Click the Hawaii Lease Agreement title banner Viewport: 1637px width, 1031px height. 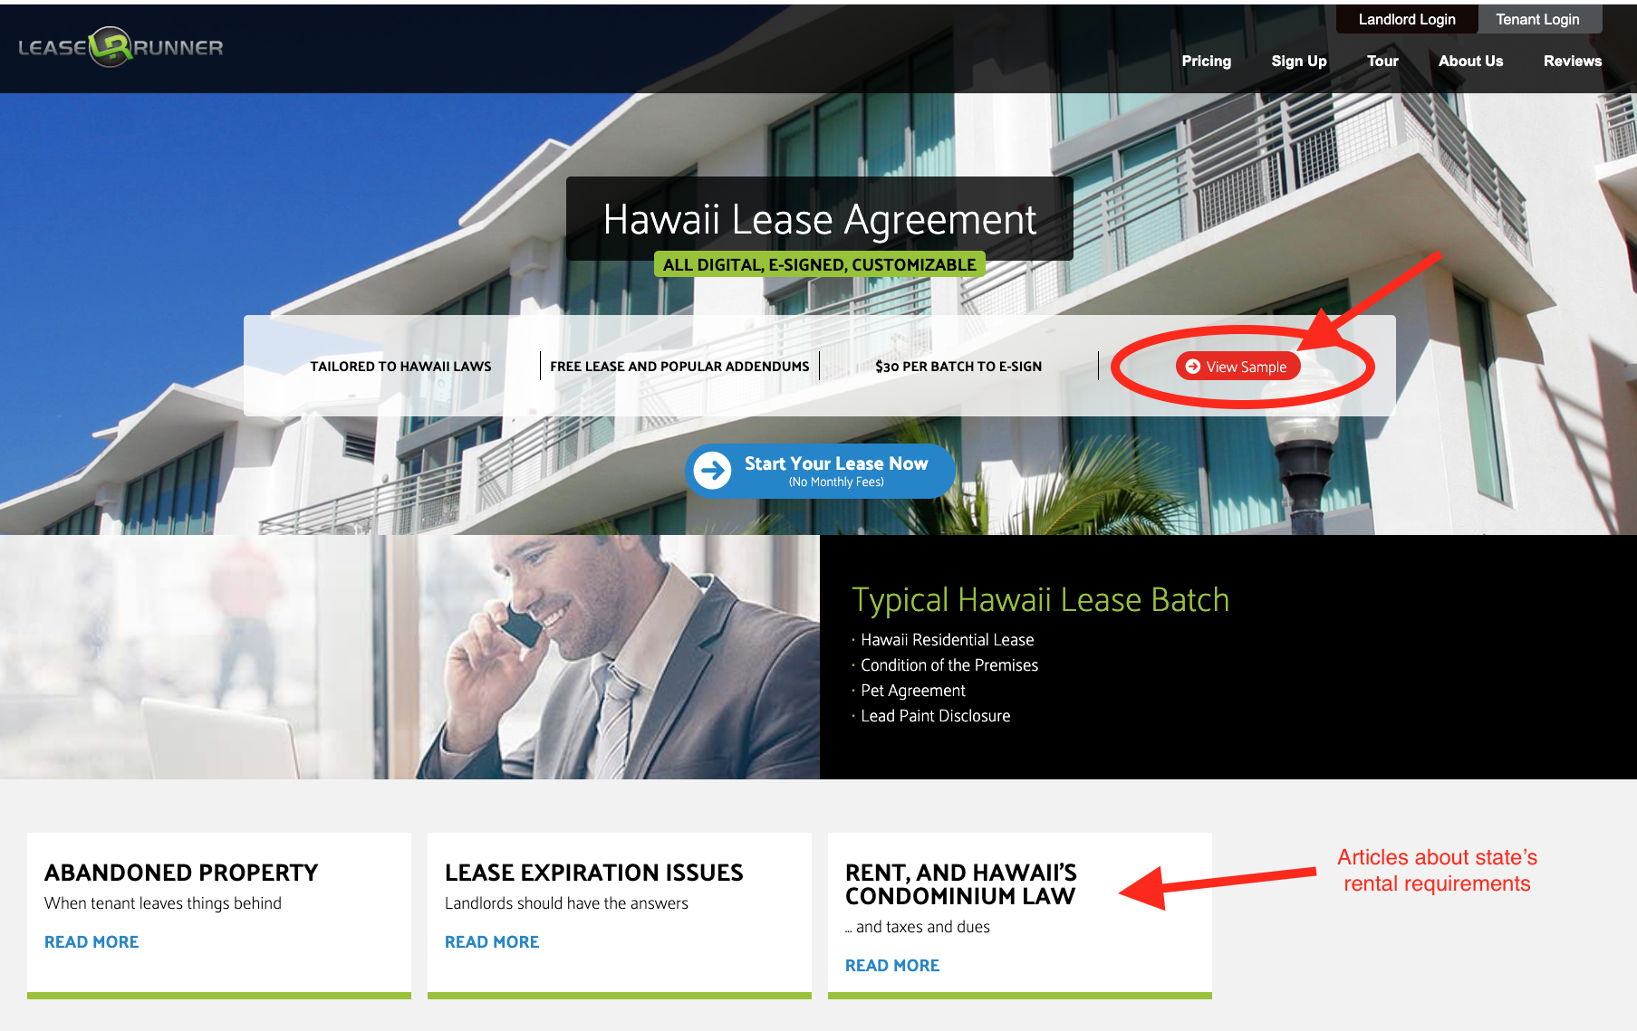820,219
